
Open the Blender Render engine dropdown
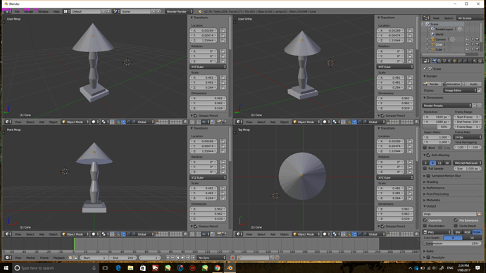pos(179,11)
